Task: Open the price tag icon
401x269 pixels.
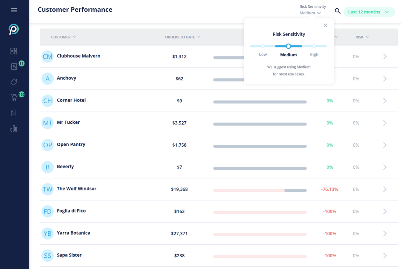Action: [x=14, y=82]
